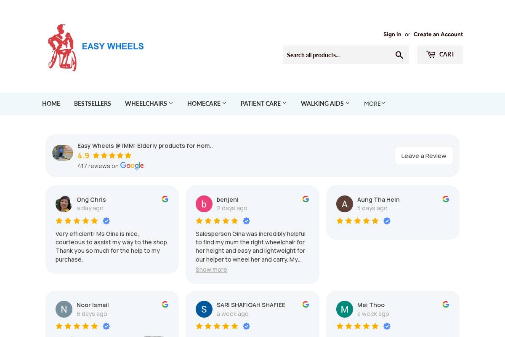505x337 pixels.
Task: Click the Easy Wheels wheelchair logo
Action: point(62,47)
